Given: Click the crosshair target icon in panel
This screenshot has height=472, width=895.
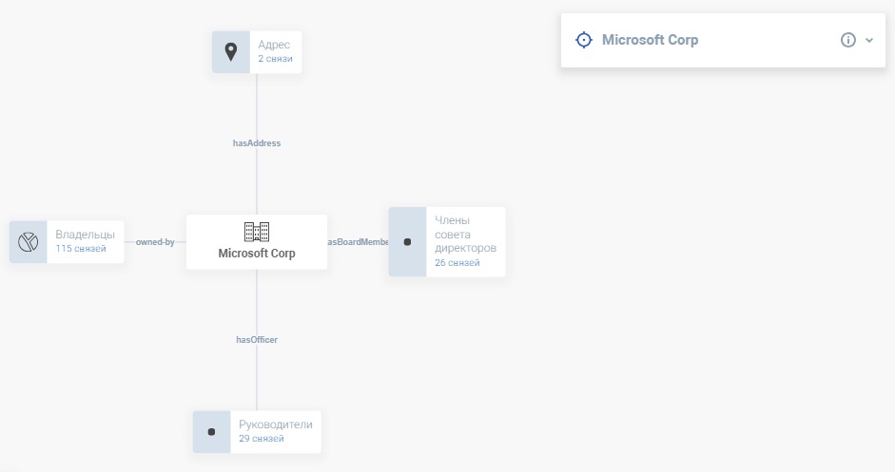Looking at the screenshot, I should coord(584,40).
